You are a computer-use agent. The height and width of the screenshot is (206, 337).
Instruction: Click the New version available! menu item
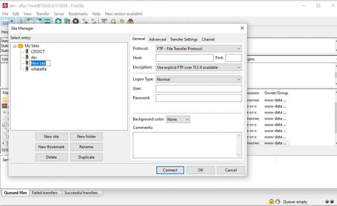click(x=124, y=14)
